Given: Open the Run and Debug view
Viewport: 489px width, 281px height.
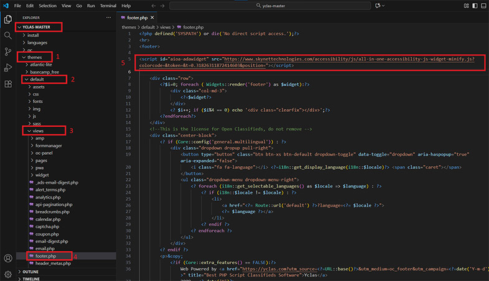Looking at the screenshot, I should point(8,68).
